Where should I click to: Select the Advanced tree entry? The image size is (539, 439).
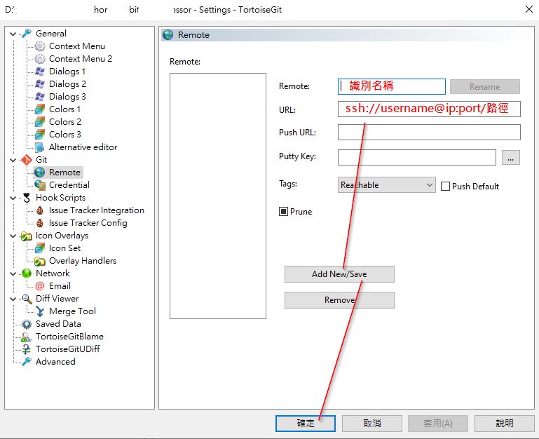point(55,362)
